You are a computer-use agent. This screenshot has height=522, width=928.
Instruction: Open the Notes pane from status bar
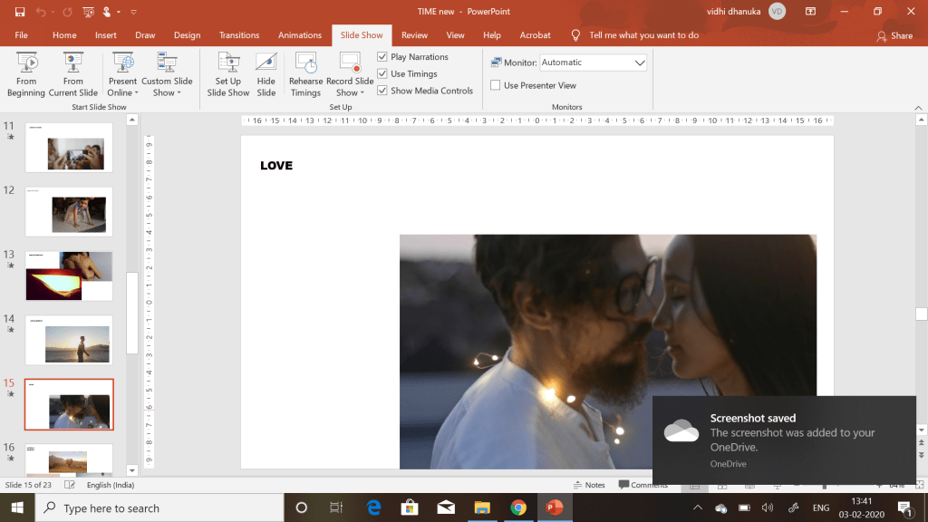[x=589, y=485]
